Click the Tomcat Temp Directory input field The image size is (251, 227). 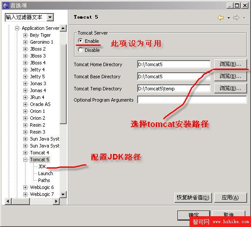174,89
